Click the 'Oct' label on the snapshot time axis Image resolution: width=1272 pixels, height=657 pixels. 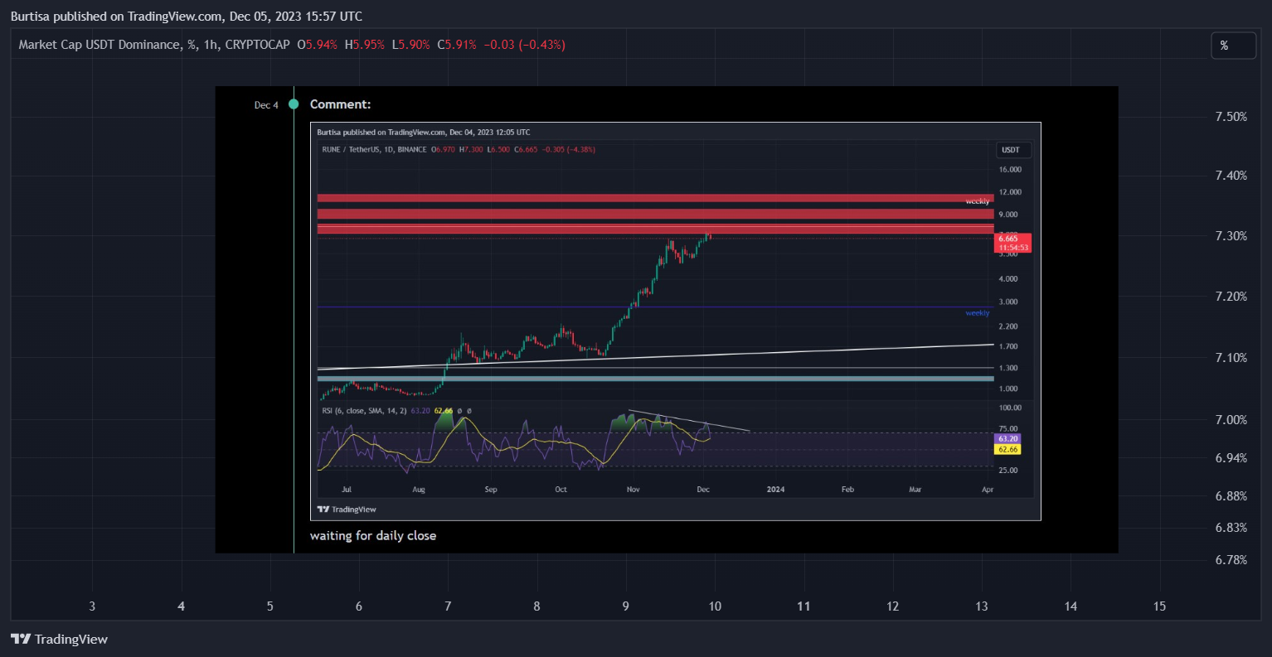tap(561, 490)
